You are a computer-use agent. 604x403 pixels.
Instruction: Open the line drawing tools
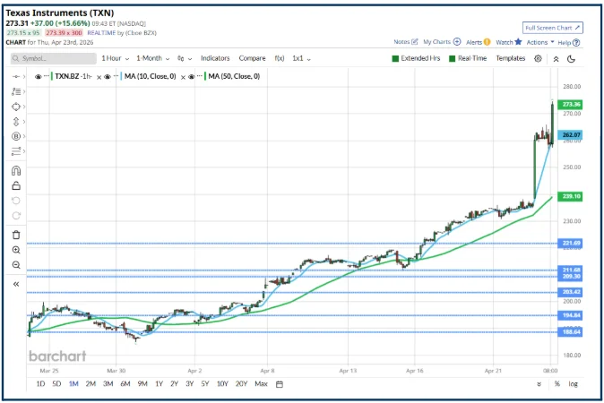(16, 91)
